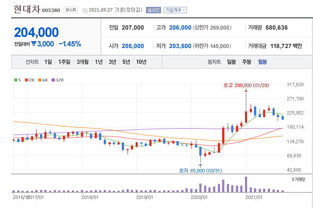Click the 실시간 button
Viewport: 313px width, 208px height.
153,10
